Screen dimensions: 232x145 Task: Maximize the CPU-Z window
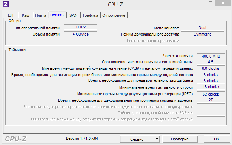click(x=210, y=3)
